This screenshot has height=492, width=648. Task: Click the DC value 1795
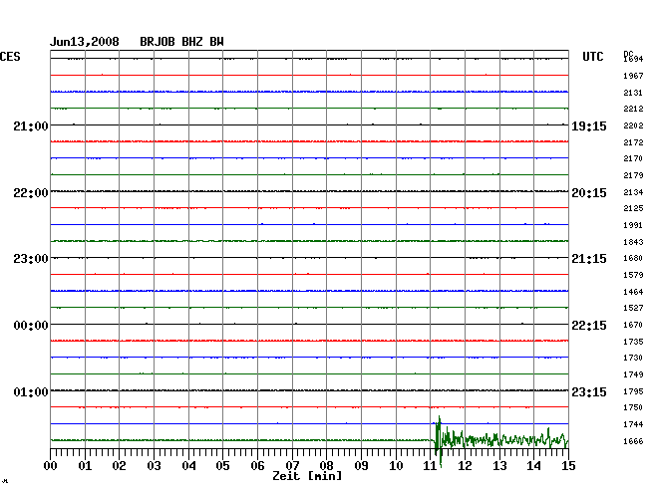point(633,391)
